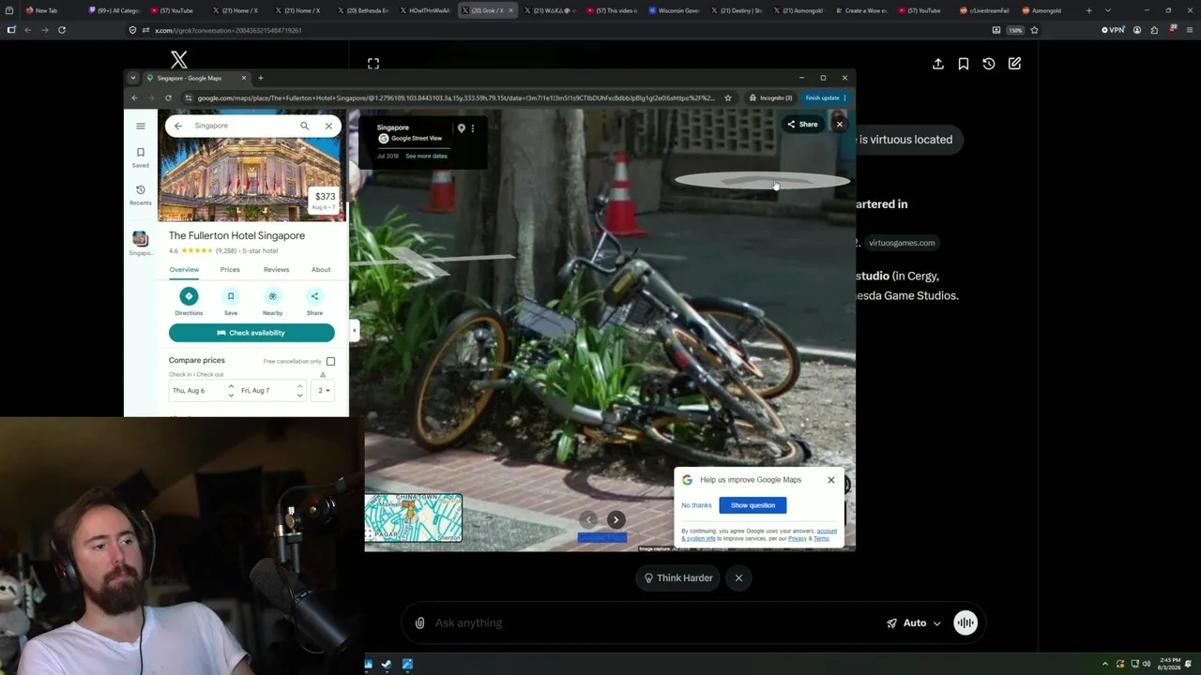Open Saved places in Maps sidebar

[x=140, y=157]
